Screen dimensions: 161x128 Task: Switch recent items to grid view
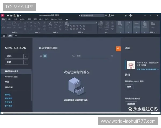[45, 56]
